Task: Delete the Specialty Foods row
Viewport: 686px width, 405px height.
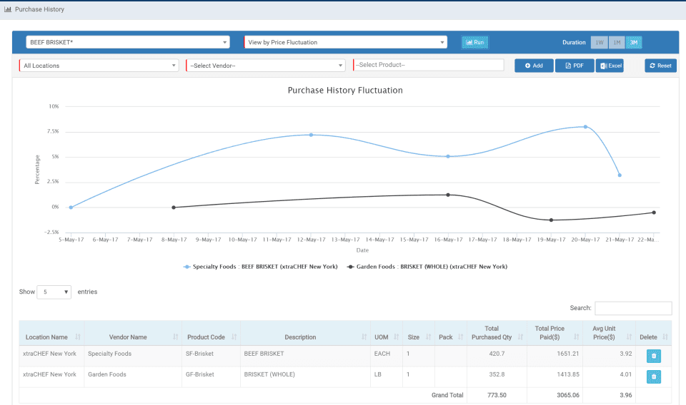Action: (x=654, y=356)
